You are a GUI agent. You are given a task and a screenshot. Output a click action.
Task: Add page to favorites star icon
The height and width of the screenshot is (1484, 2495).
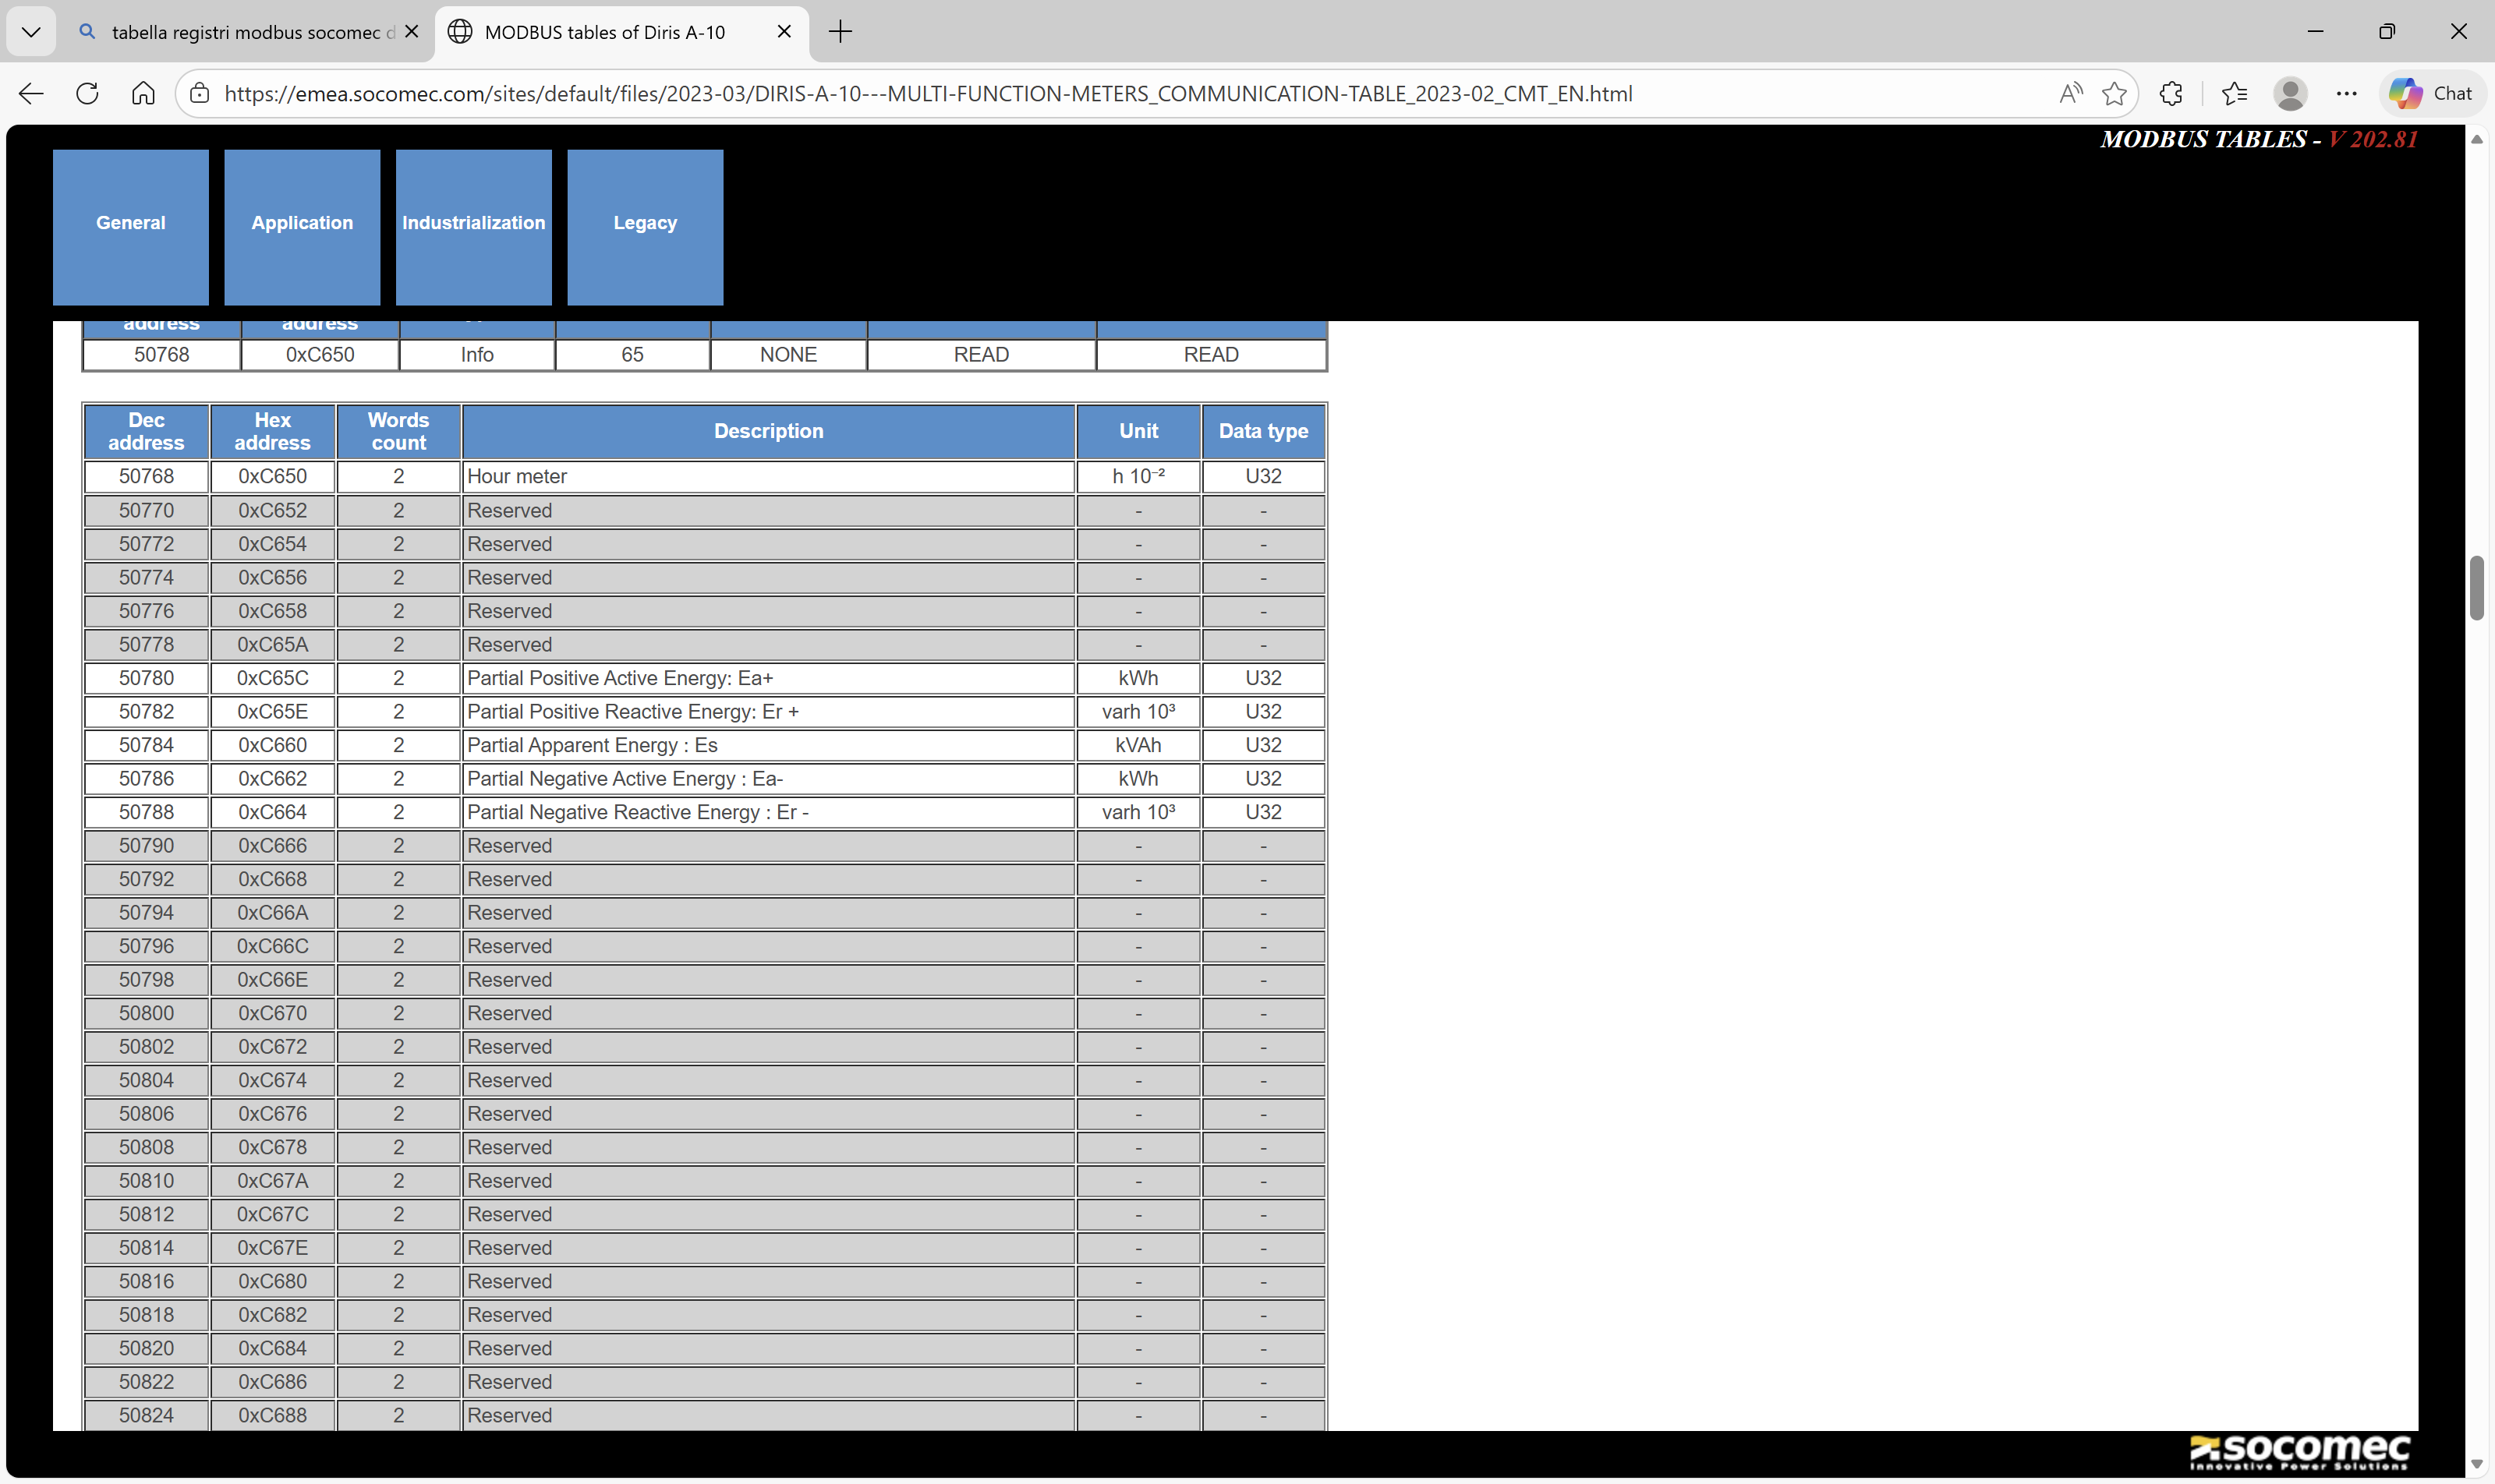pos(2114,93)
